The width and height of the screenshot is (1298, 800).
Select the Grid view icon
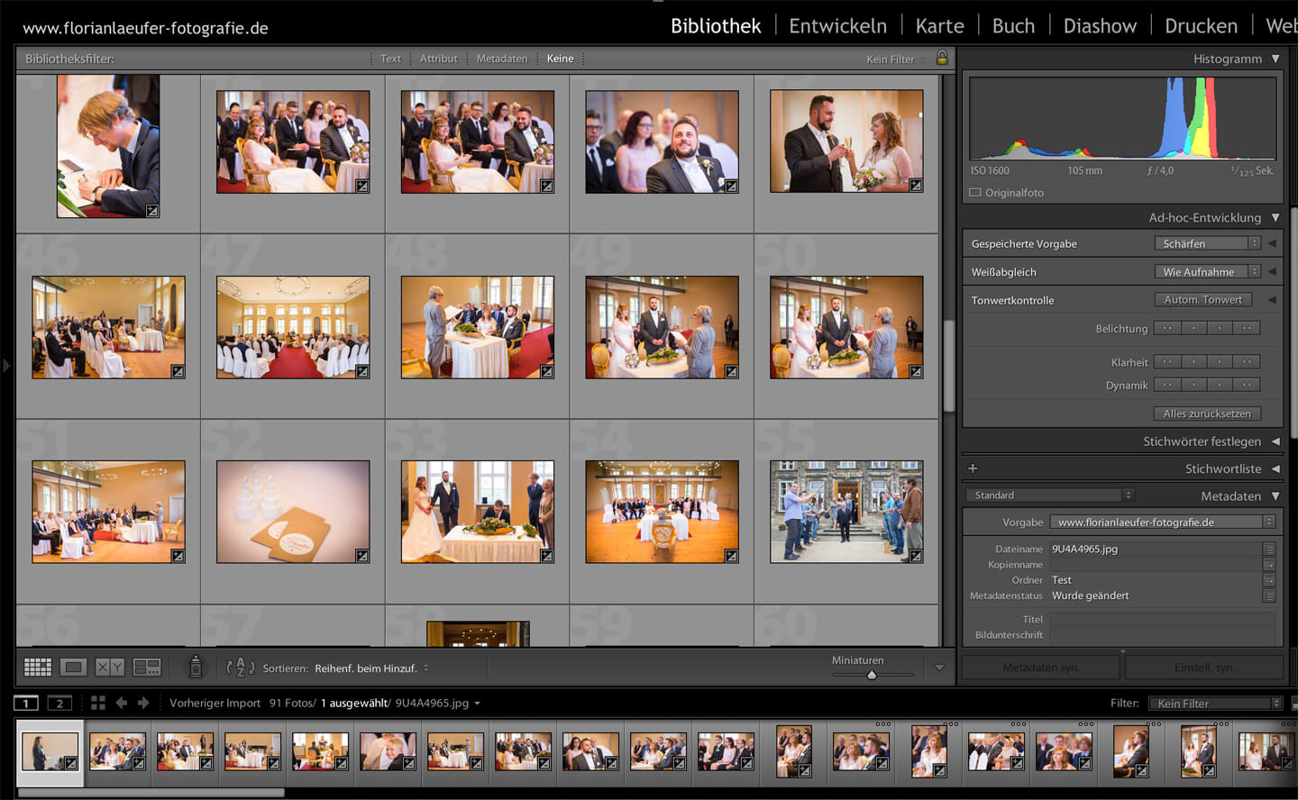(x=37, y=667)
